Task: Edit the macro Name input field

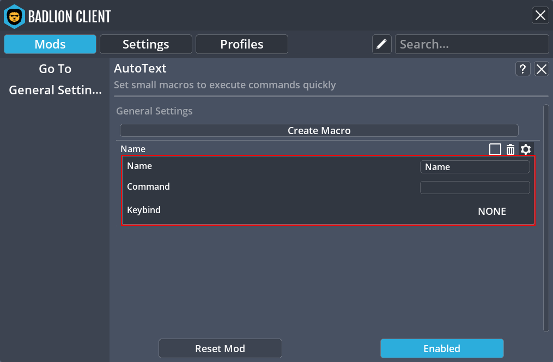Action: tap(475, 167)
